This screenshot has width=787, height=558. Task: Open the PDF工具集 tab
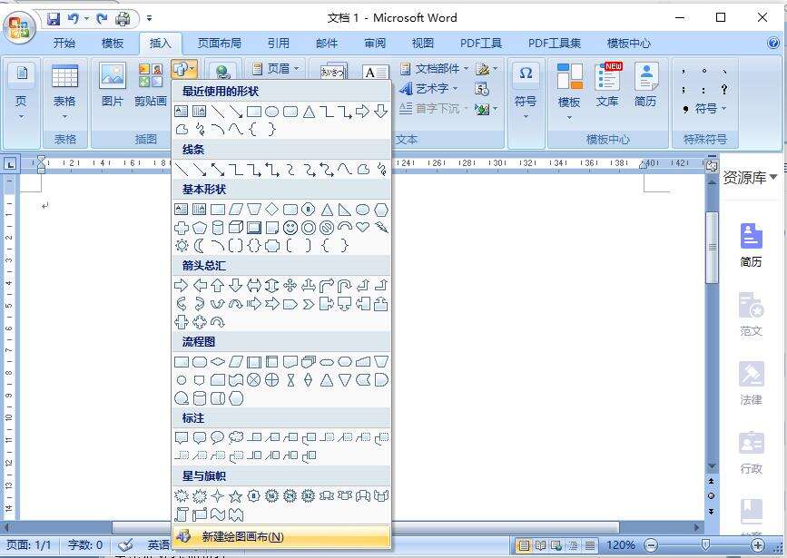point(555,44)
